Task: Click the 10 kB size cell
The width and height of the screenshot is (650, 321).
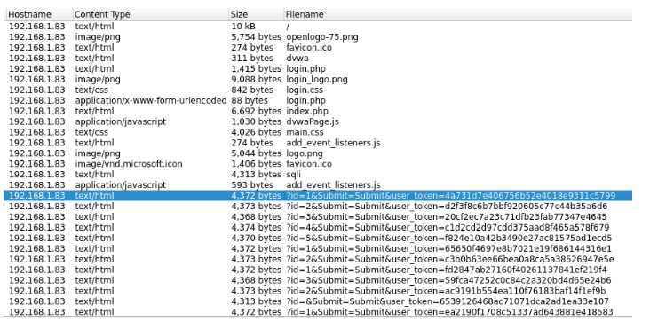Action: pos(243,26)
